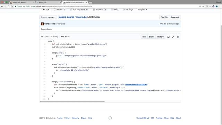View the Raw file

point(144,37)
